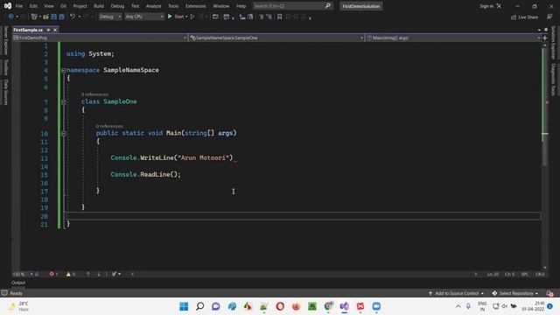Open the notifications bell icon in status bar
Viewport: 560px width, 315px height.
(x=549, y=294)
